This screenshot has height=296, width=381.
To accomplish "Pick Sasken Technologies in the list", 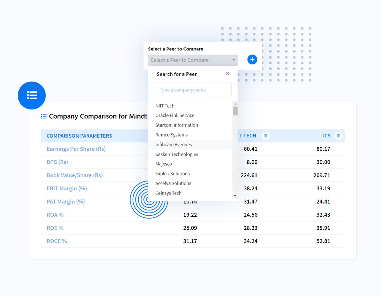I will click(x=177, y=154).
